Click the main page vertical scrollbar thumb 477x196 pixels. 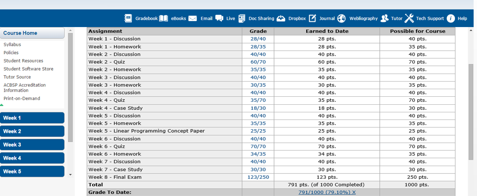(472, 112)
